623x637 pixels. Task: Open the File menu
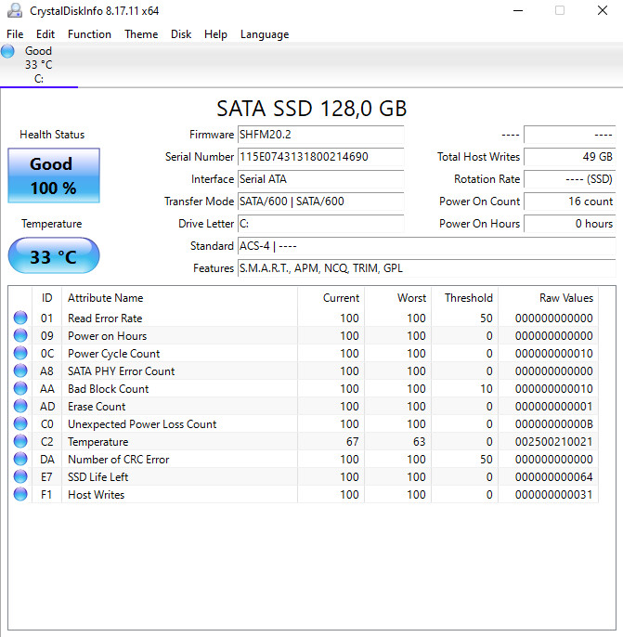[15, 34]
